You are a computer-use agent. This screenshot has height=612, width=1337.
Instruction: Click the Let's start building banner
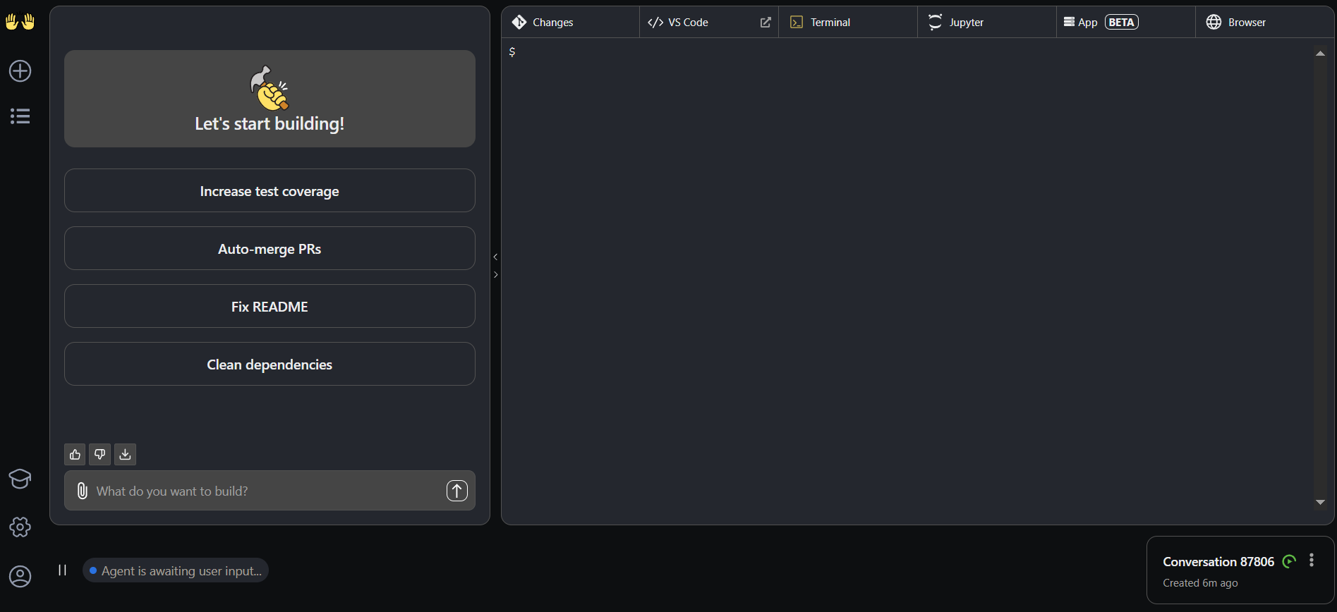tap(270, 99)
